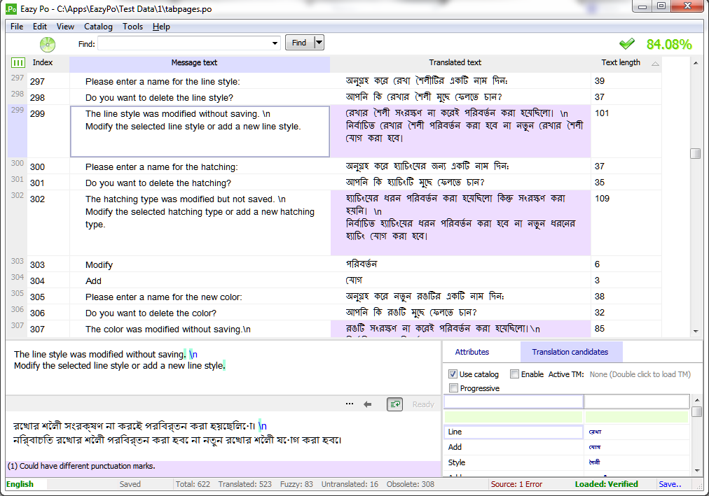
Task: Click the candidates list scroll-up arrow
Action: point(697,400)
